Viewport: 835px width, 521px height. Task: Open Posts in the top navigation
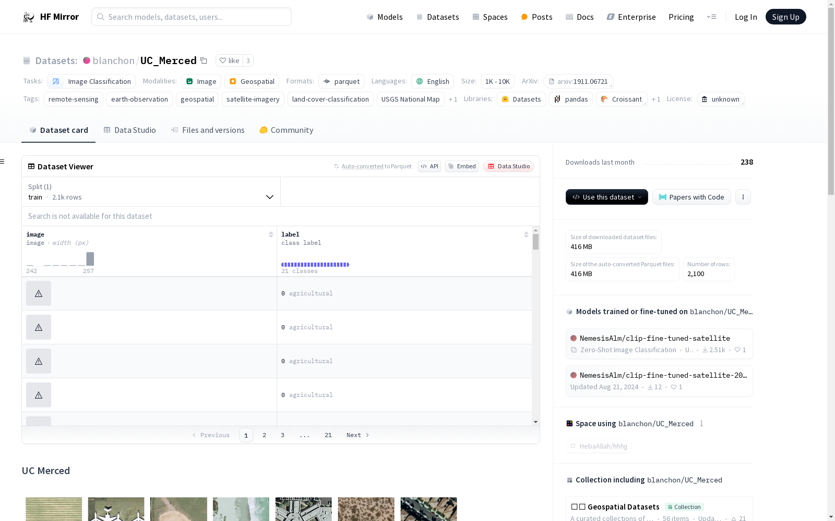point(536,17)
